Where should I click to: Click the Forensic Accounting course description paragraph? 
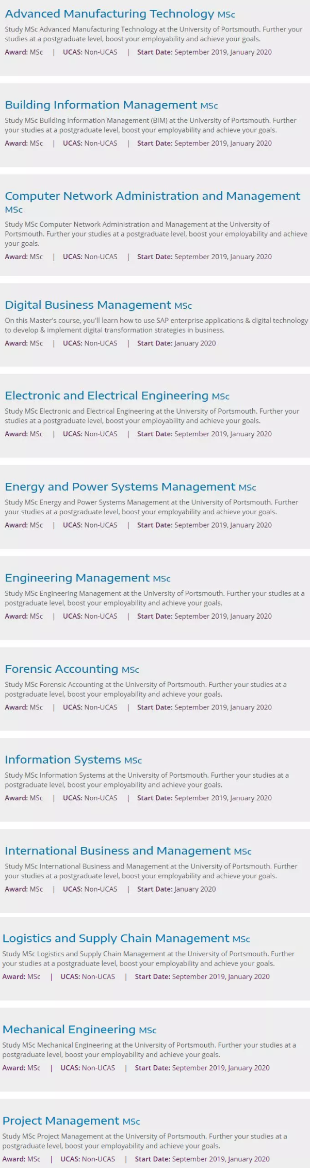point(145,689)
